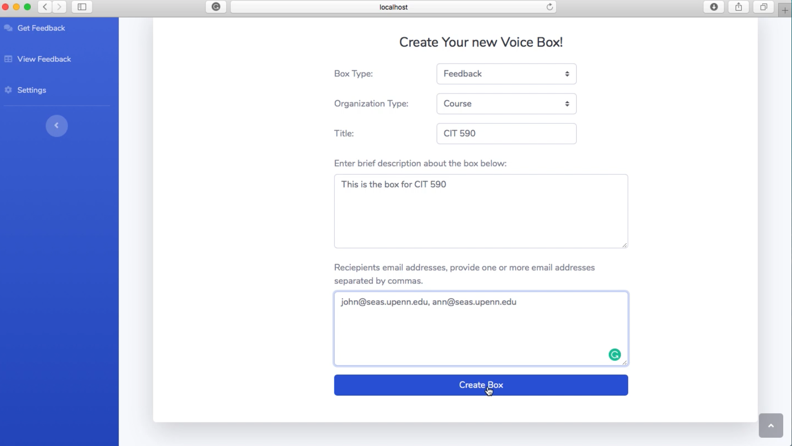This screenshot has width=792, height=446.
Task: Open the View Feedback menu item
Action: (x=44, y=59)
